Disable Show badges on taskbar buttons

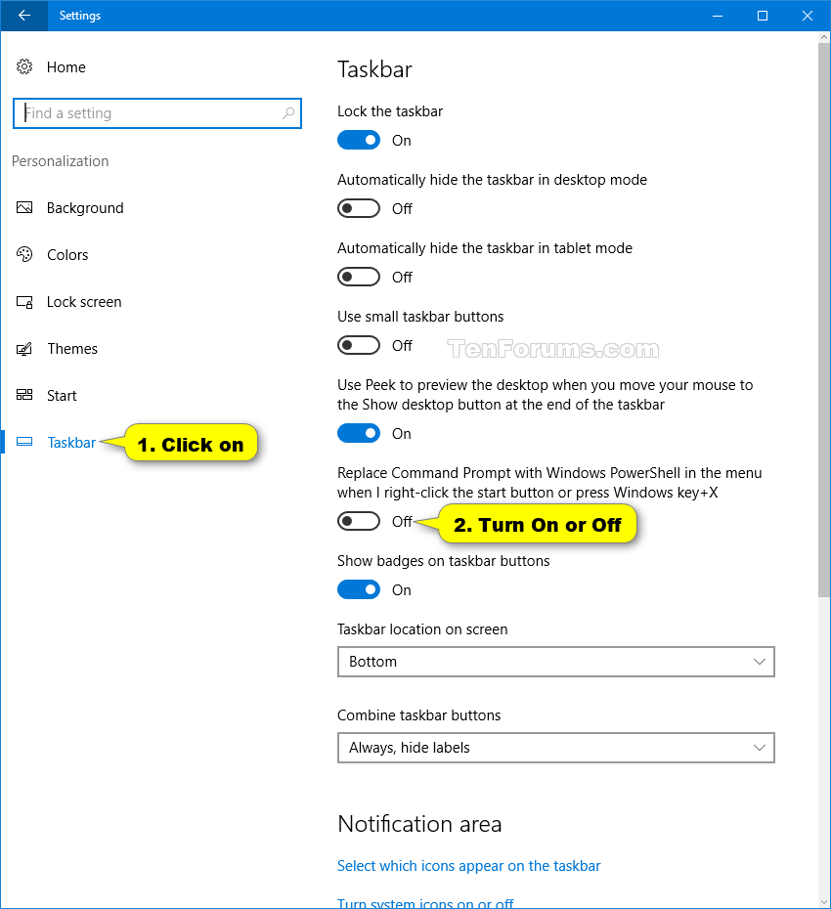tap(359, 589)
